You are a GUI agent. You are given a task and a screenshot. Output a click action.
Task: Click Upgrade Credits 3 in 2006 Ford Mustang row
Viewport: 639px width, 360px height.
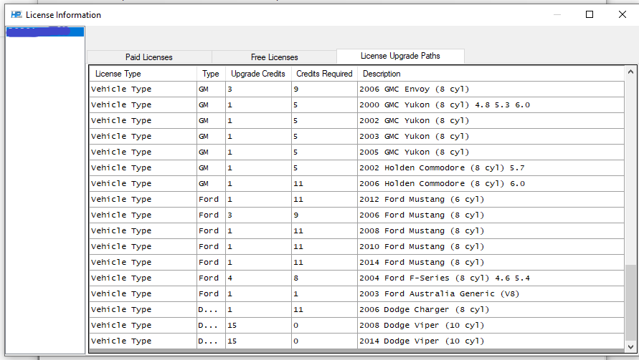click(x=258, y=215)
